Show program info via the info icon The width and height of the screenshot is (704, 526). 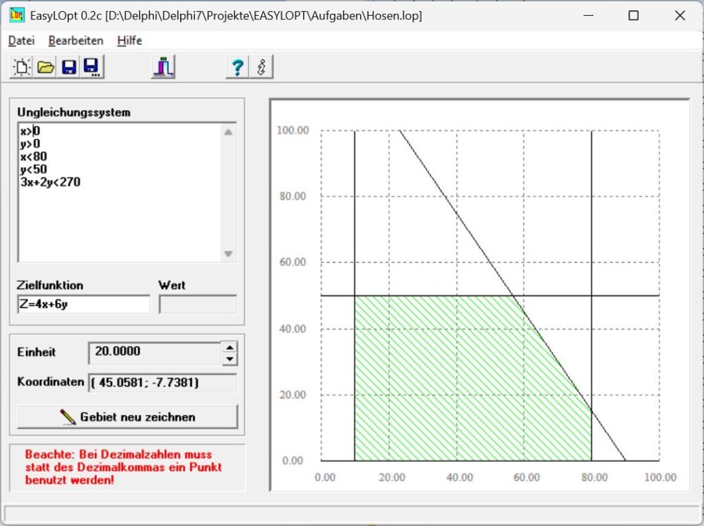pos(261,67)
